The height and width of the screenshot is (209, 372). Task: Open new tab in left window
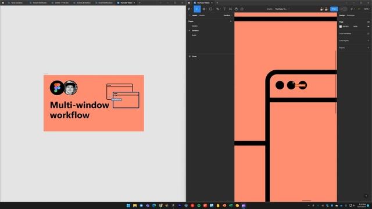pyautogui.click(x=139, y=3)
